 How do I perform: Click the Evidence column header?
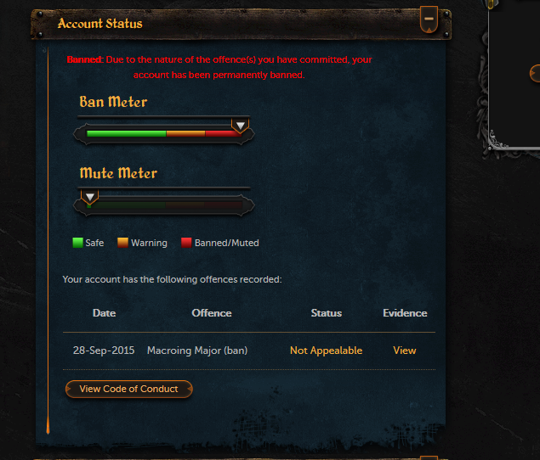(x=405, y=313)
